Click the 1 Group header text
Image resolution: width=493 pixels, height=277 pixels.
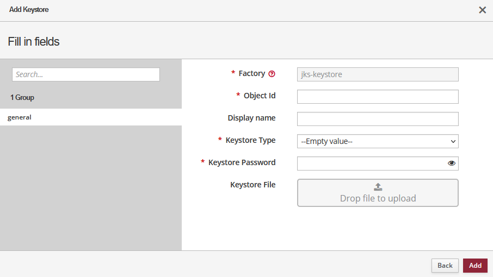[22, 98]
